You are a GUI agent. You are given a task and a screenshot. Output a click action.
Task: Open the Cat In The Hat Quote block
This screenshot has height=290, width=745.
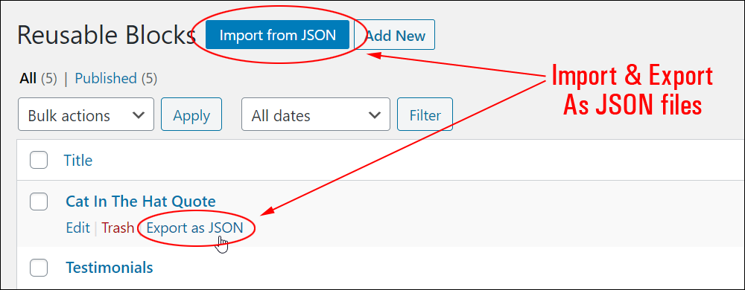141,201
